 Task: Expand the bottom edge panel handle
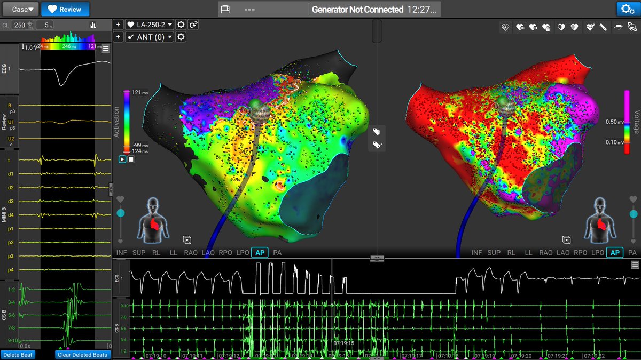[377, 358]
